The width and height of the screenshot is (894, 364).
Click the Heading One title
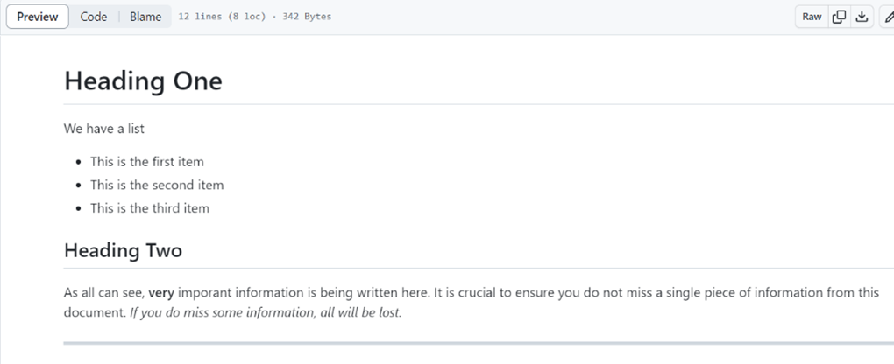[143, 81]
